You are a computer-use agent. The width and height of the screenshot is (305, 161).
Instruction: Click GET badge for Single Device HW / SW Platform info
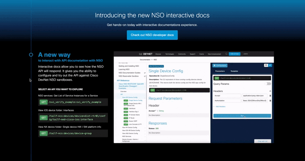126,104
